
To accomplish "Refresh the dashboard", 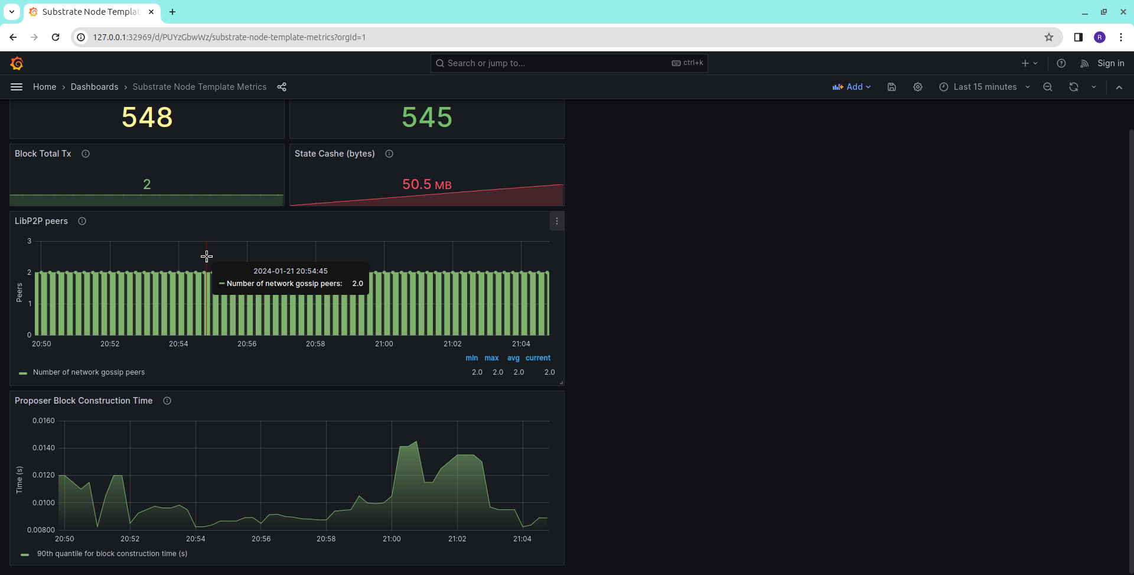I will (1074, 87).
